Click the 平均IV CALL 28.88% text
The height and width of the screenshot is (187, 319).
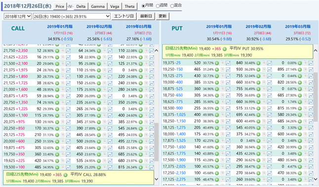click(x=88, y=175)
